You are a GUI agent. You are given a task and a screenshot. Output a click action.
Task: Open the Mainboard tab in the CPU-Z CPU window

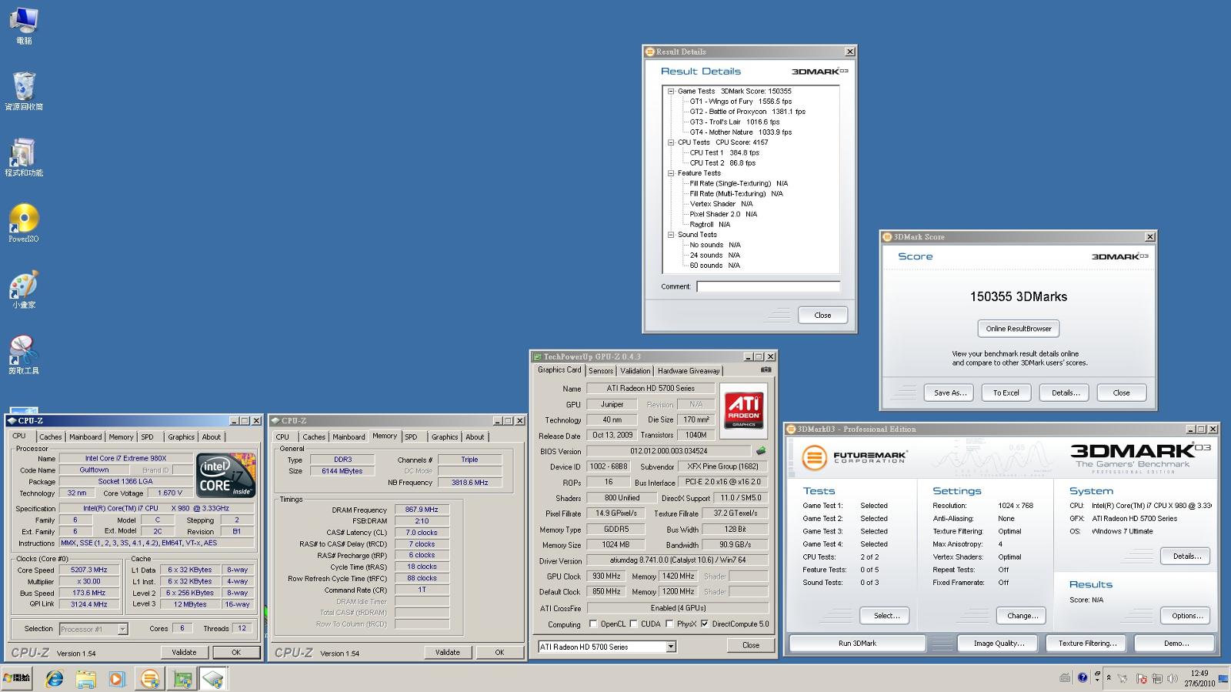coord(85,437)
